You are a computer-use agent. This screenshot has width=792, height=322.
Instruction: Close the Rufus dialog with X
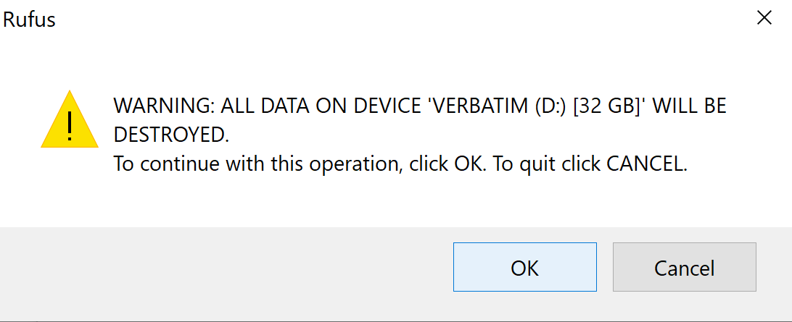(x=764, y=18)
